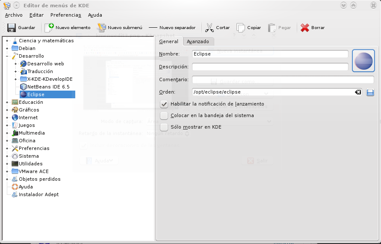This screenshot has width=381, height=244.
Task: Click the NetBeans IDE 6.5 cube icon
Action: pyautogui.click(x=24, y=87)
